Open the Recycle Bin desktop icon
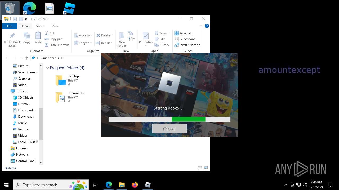 tap(10, 8)
